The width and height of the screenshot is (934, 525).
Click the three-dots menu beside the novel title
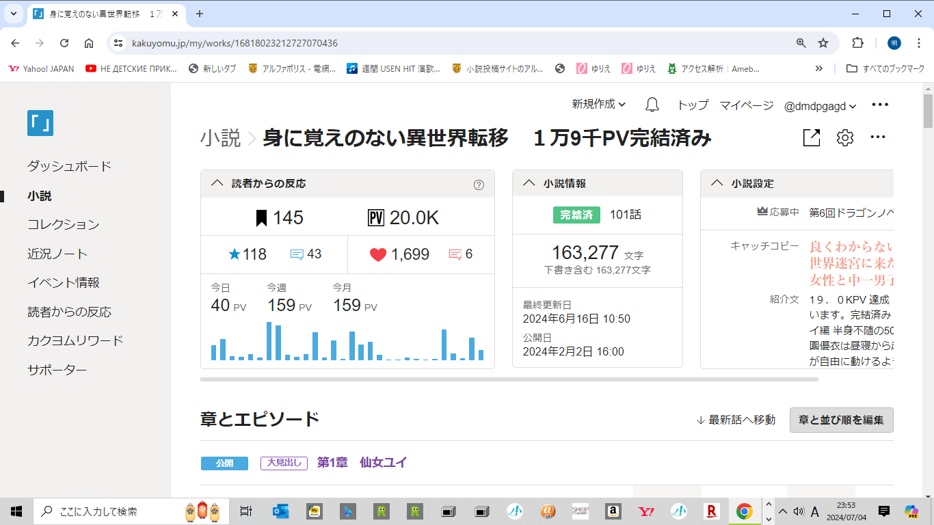(x=878, y=138)
